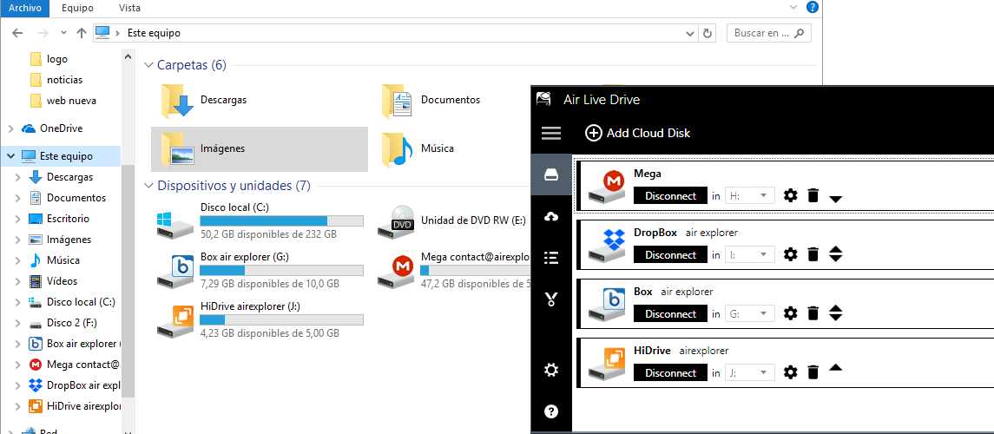Expand OneDrive in the navigation tree
This screenshot has width=994, height=434.
click(10, 128)
